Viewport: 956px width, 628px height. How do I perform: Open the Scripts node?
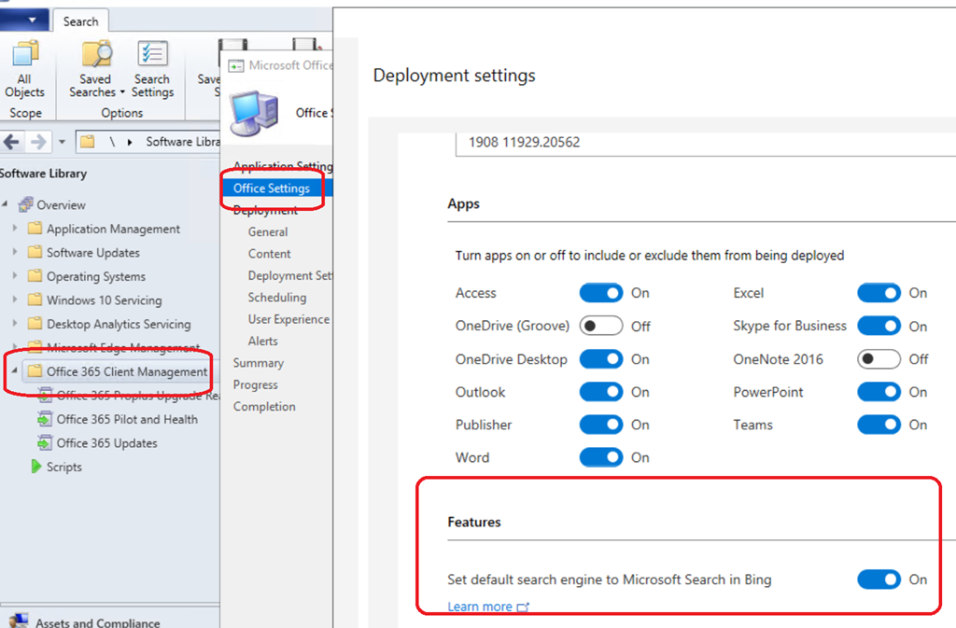(63, 467)
